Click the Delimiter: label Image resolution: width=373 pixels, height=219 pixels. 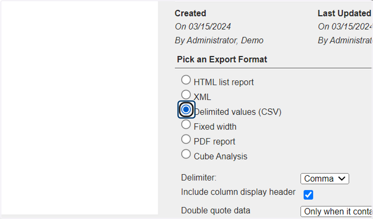199,178
